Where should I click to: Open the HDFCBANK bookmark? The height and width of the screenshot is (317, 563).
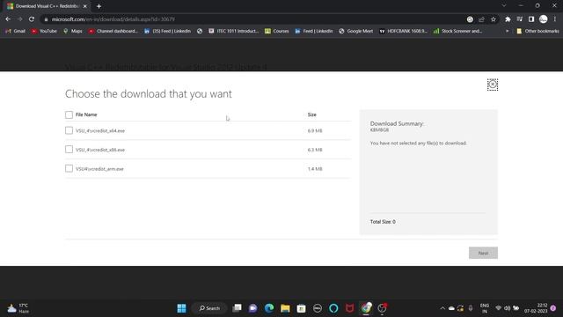click(x=404, y=32)
